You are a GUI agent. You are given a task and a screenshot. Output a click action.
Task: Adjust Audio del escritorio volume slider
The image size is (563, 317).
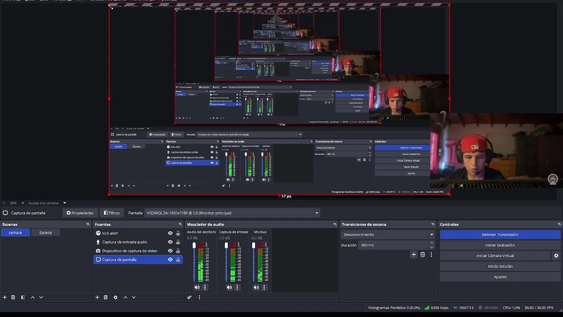[x=194, y=262]
